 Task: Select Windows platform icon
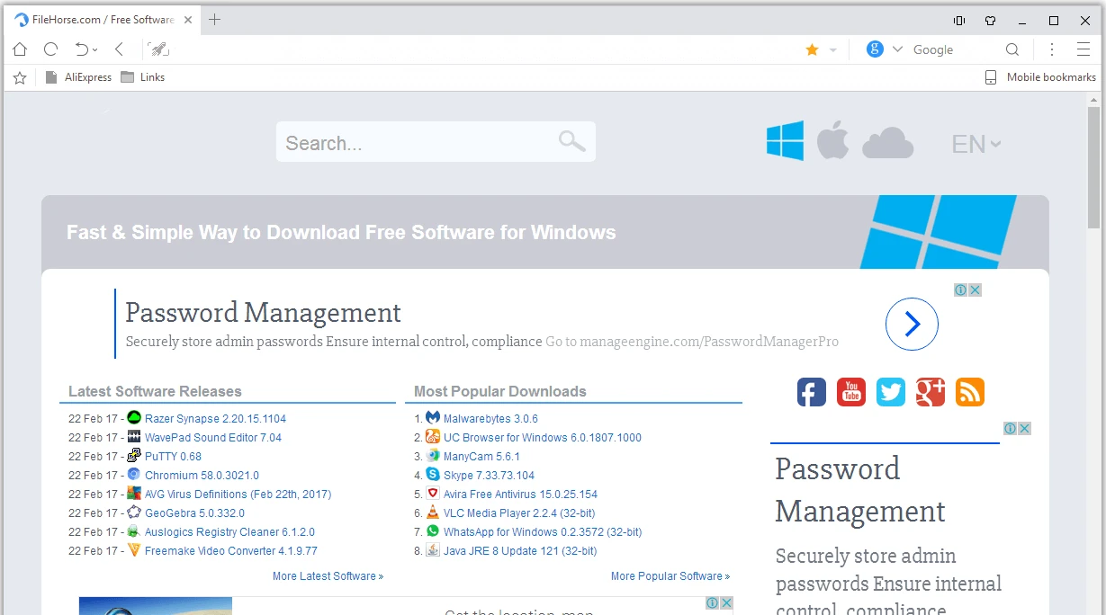tap(785, 142)
